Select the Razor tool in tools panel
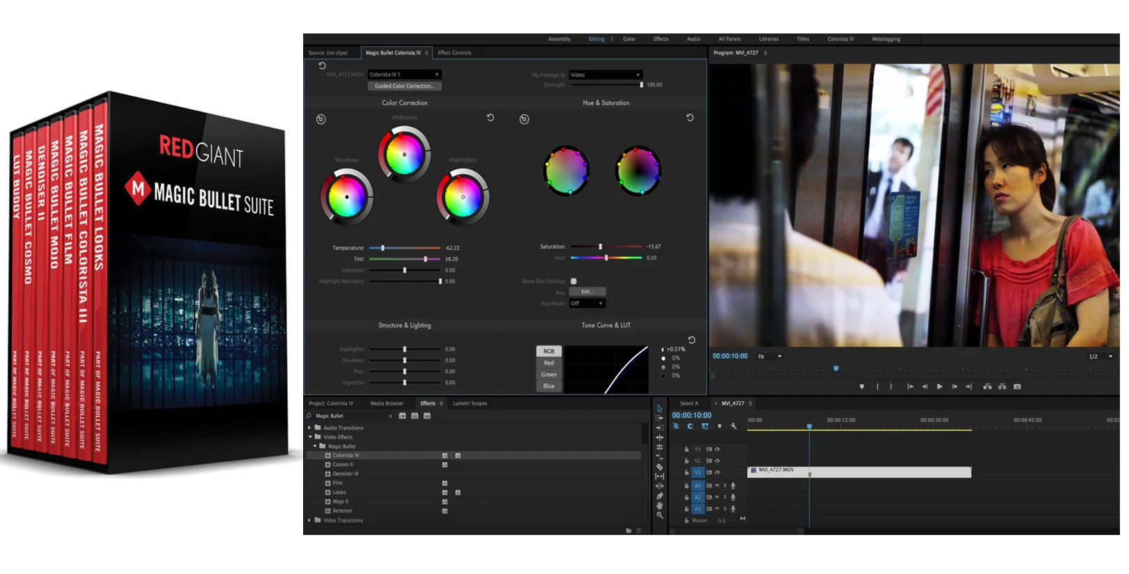 click(x=659, y=467)
